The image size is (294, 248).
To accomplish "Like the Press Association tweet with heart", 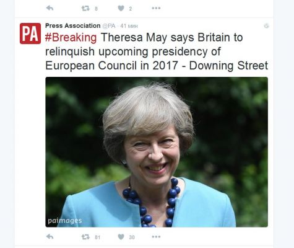I will 121,237.
